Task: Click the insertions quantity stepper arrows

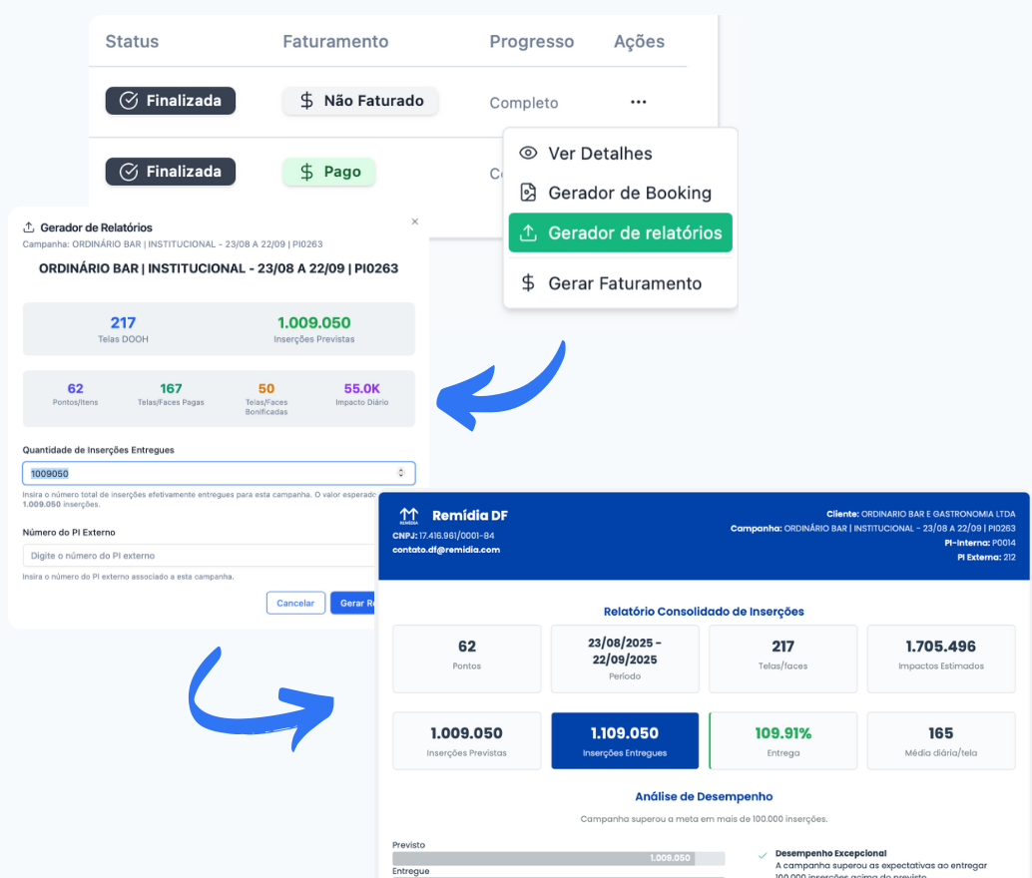Action: 401,473
